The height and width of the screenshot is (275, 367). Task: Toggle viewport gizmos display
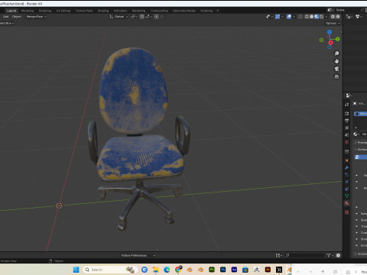pyautogui.click(x=278, y=17)
